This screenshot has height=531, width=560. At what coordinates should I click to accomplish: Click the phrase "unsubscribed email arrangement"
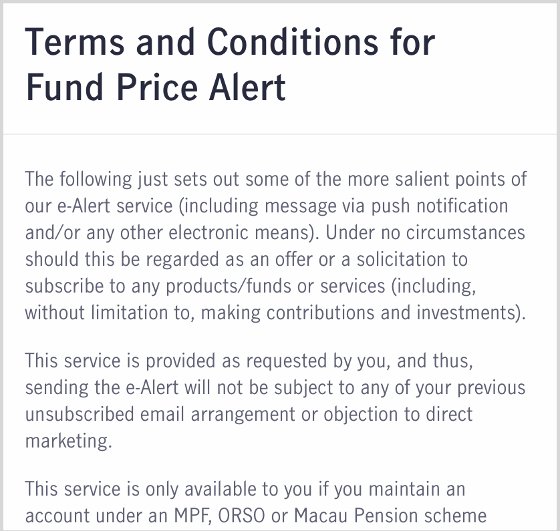point(160,414)
